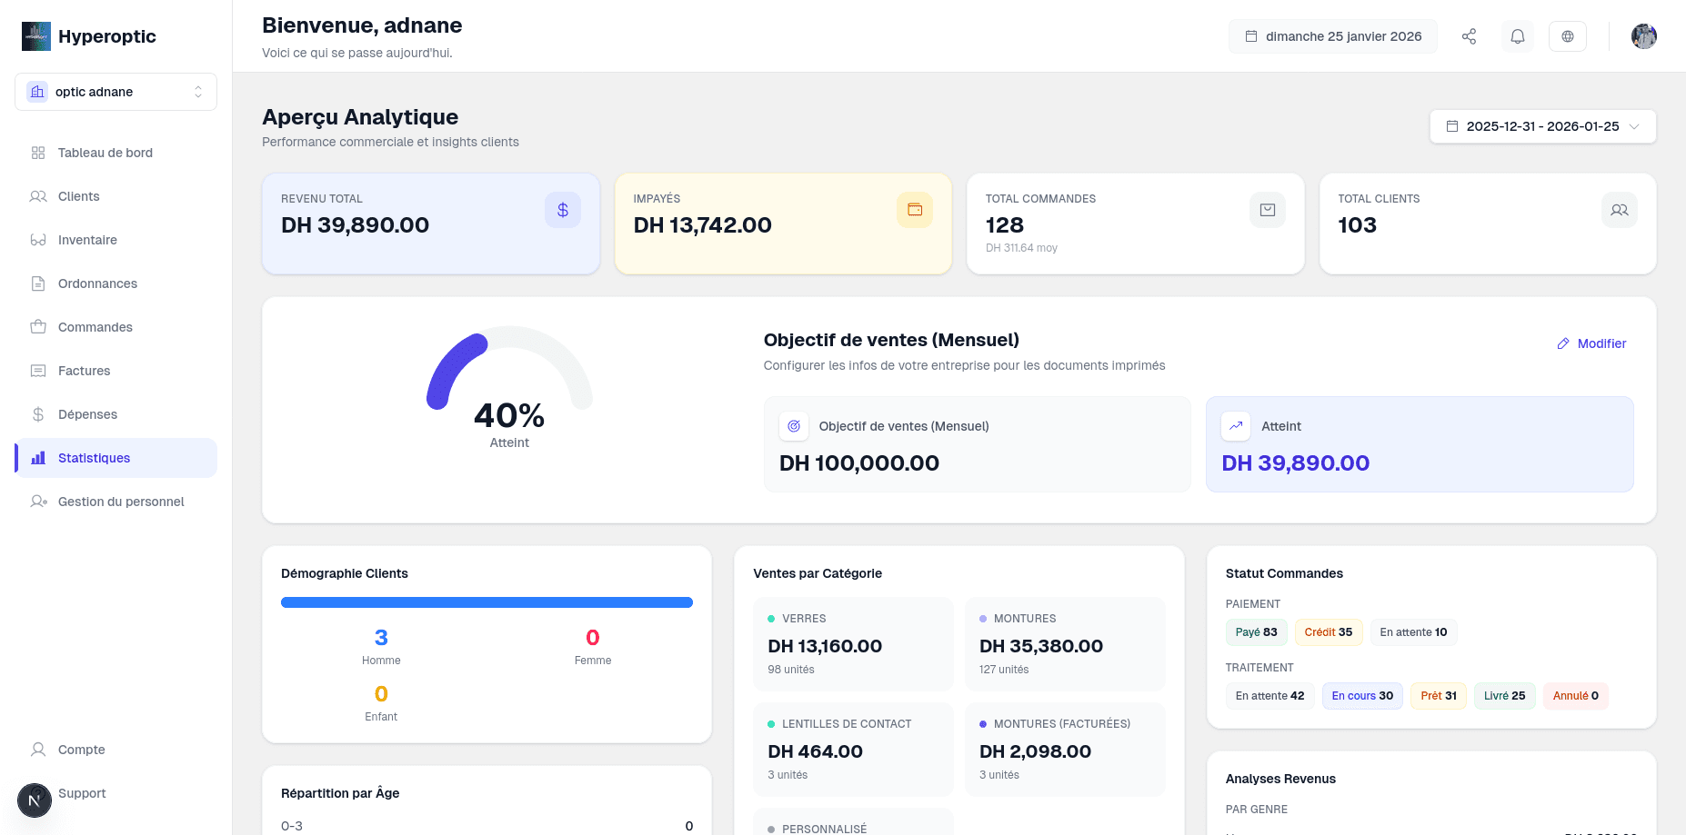
Task: Click Modifier to edit sales objective
Action: click(1591, 343)
